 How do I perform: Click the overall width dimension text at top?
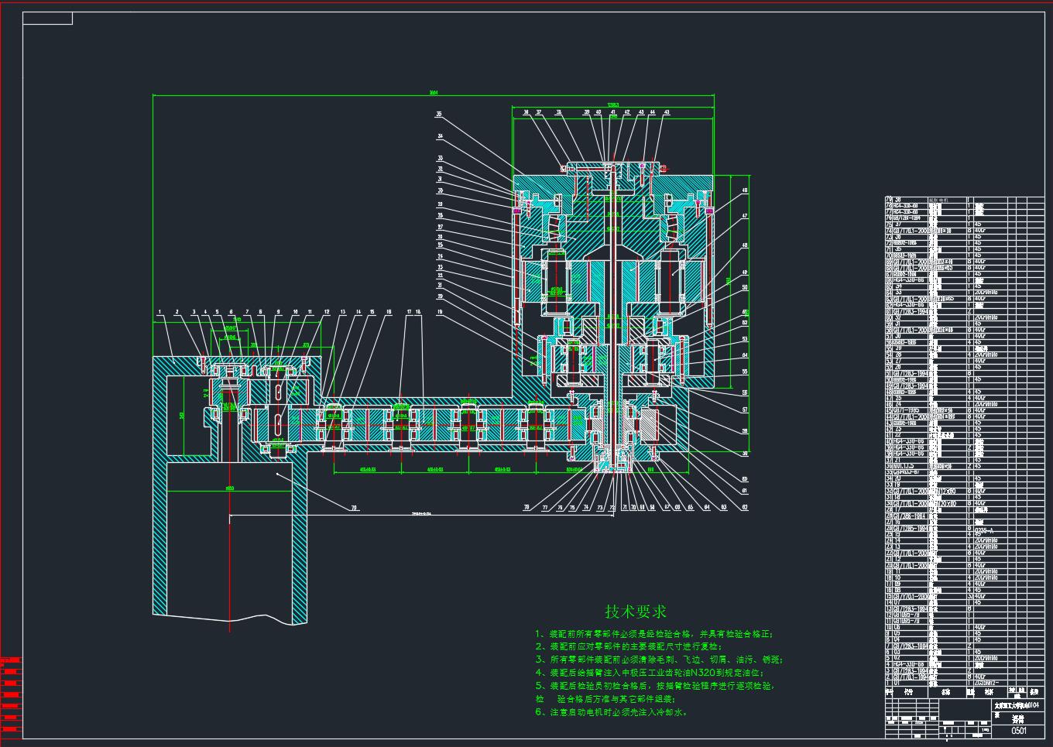(x=434, y=93)
